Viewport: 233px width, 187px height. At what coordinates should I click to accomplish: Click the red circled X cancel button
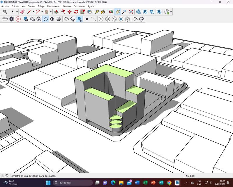(18, 19)
